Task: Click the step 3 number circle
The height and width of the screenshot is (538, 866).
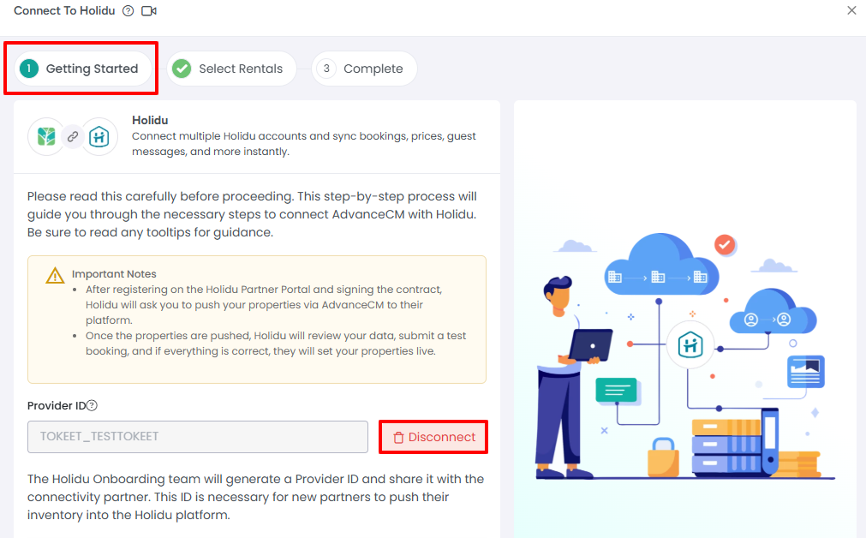Action: point(326,69)
